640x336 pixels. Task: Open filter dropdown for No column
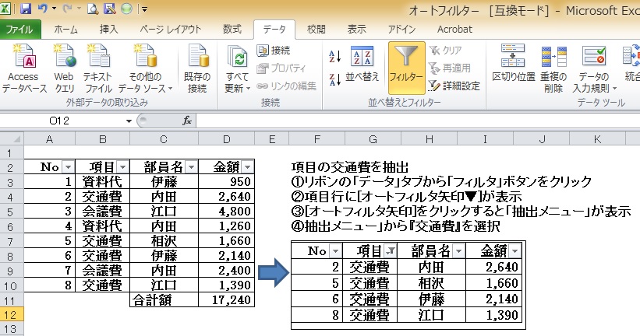pos(66,167)
